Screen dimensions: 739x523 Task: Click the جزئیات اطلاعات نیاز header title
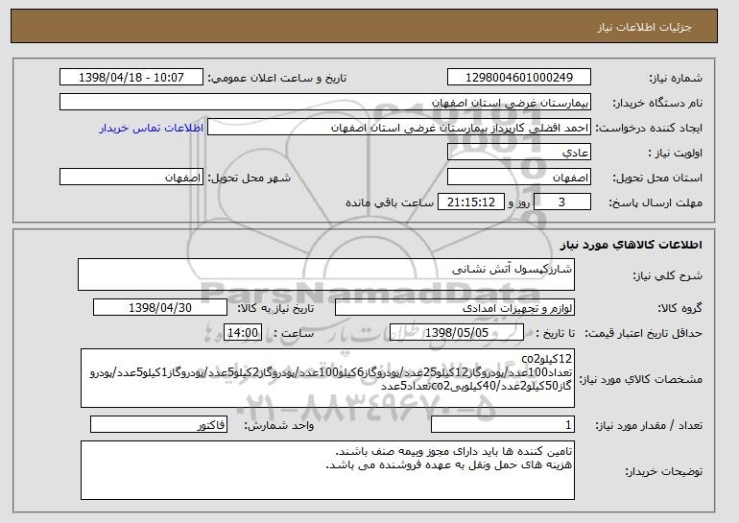[644, 27]
